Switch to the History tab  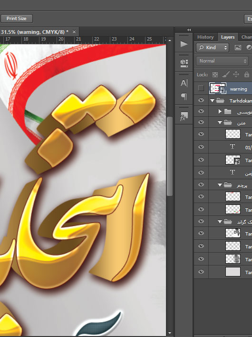click(x=205, y=37)
